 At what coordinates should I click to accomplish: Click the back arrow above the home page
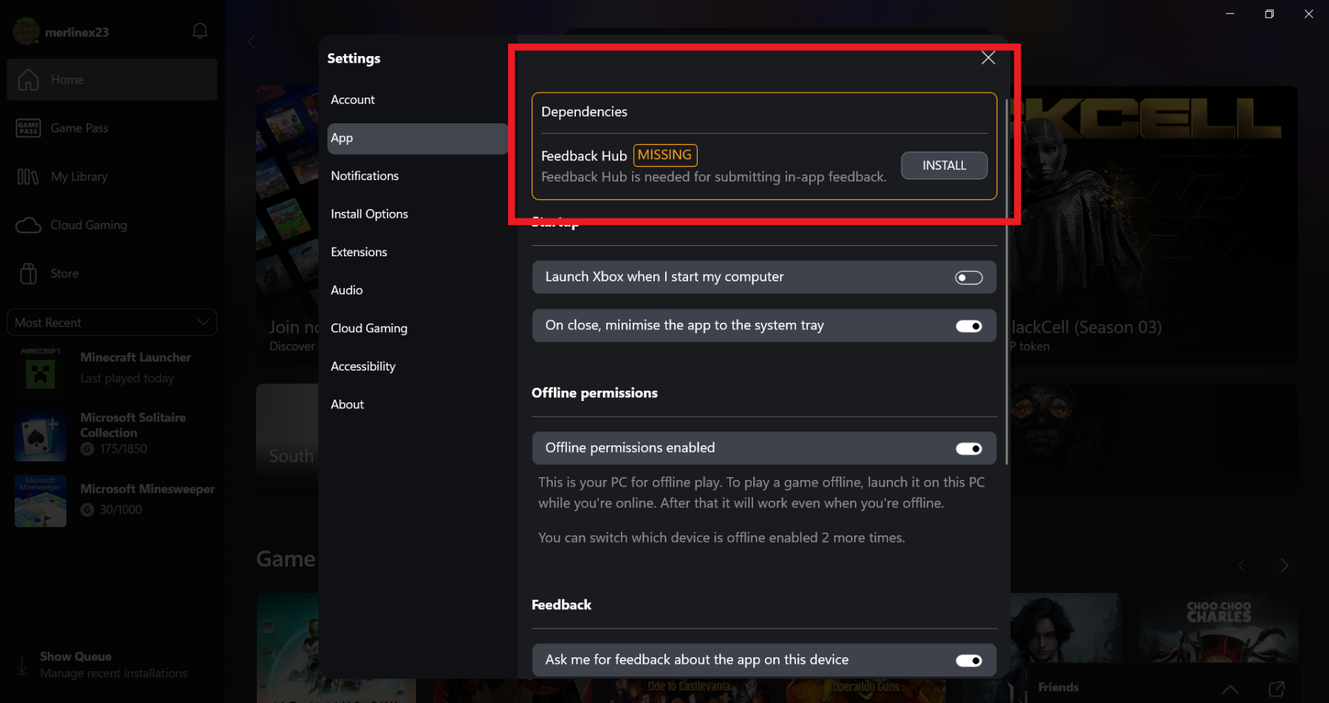pyautogui.click(x=252, y=42)
